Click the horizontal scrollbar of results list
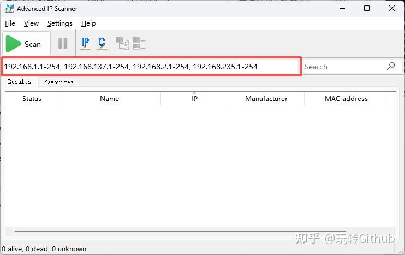 [x=180, y=232]
